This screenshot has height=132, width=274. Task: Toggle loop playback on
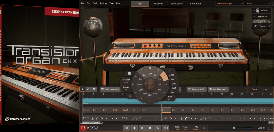coord(127,128)
